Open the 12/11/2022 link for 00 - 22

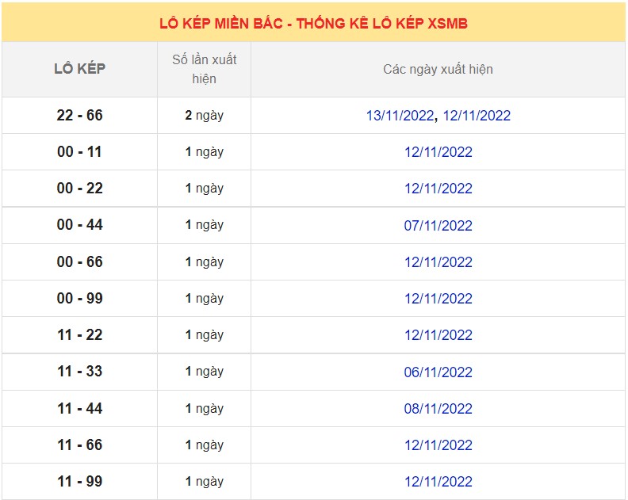point(438,189)
